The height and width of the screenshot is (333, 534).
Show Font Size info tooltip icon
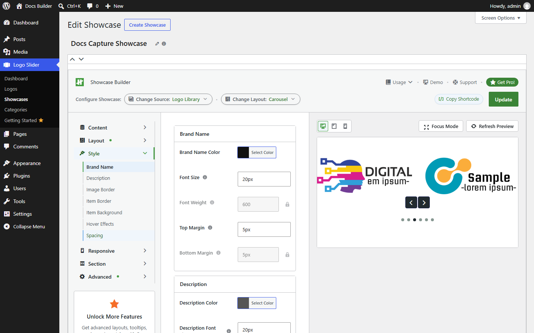point(205,177)
